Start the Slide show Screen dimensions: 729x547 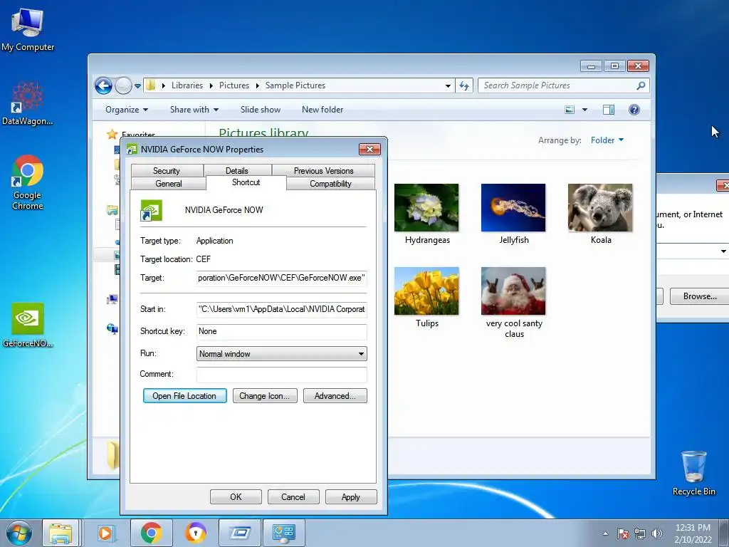coord(261,110)
